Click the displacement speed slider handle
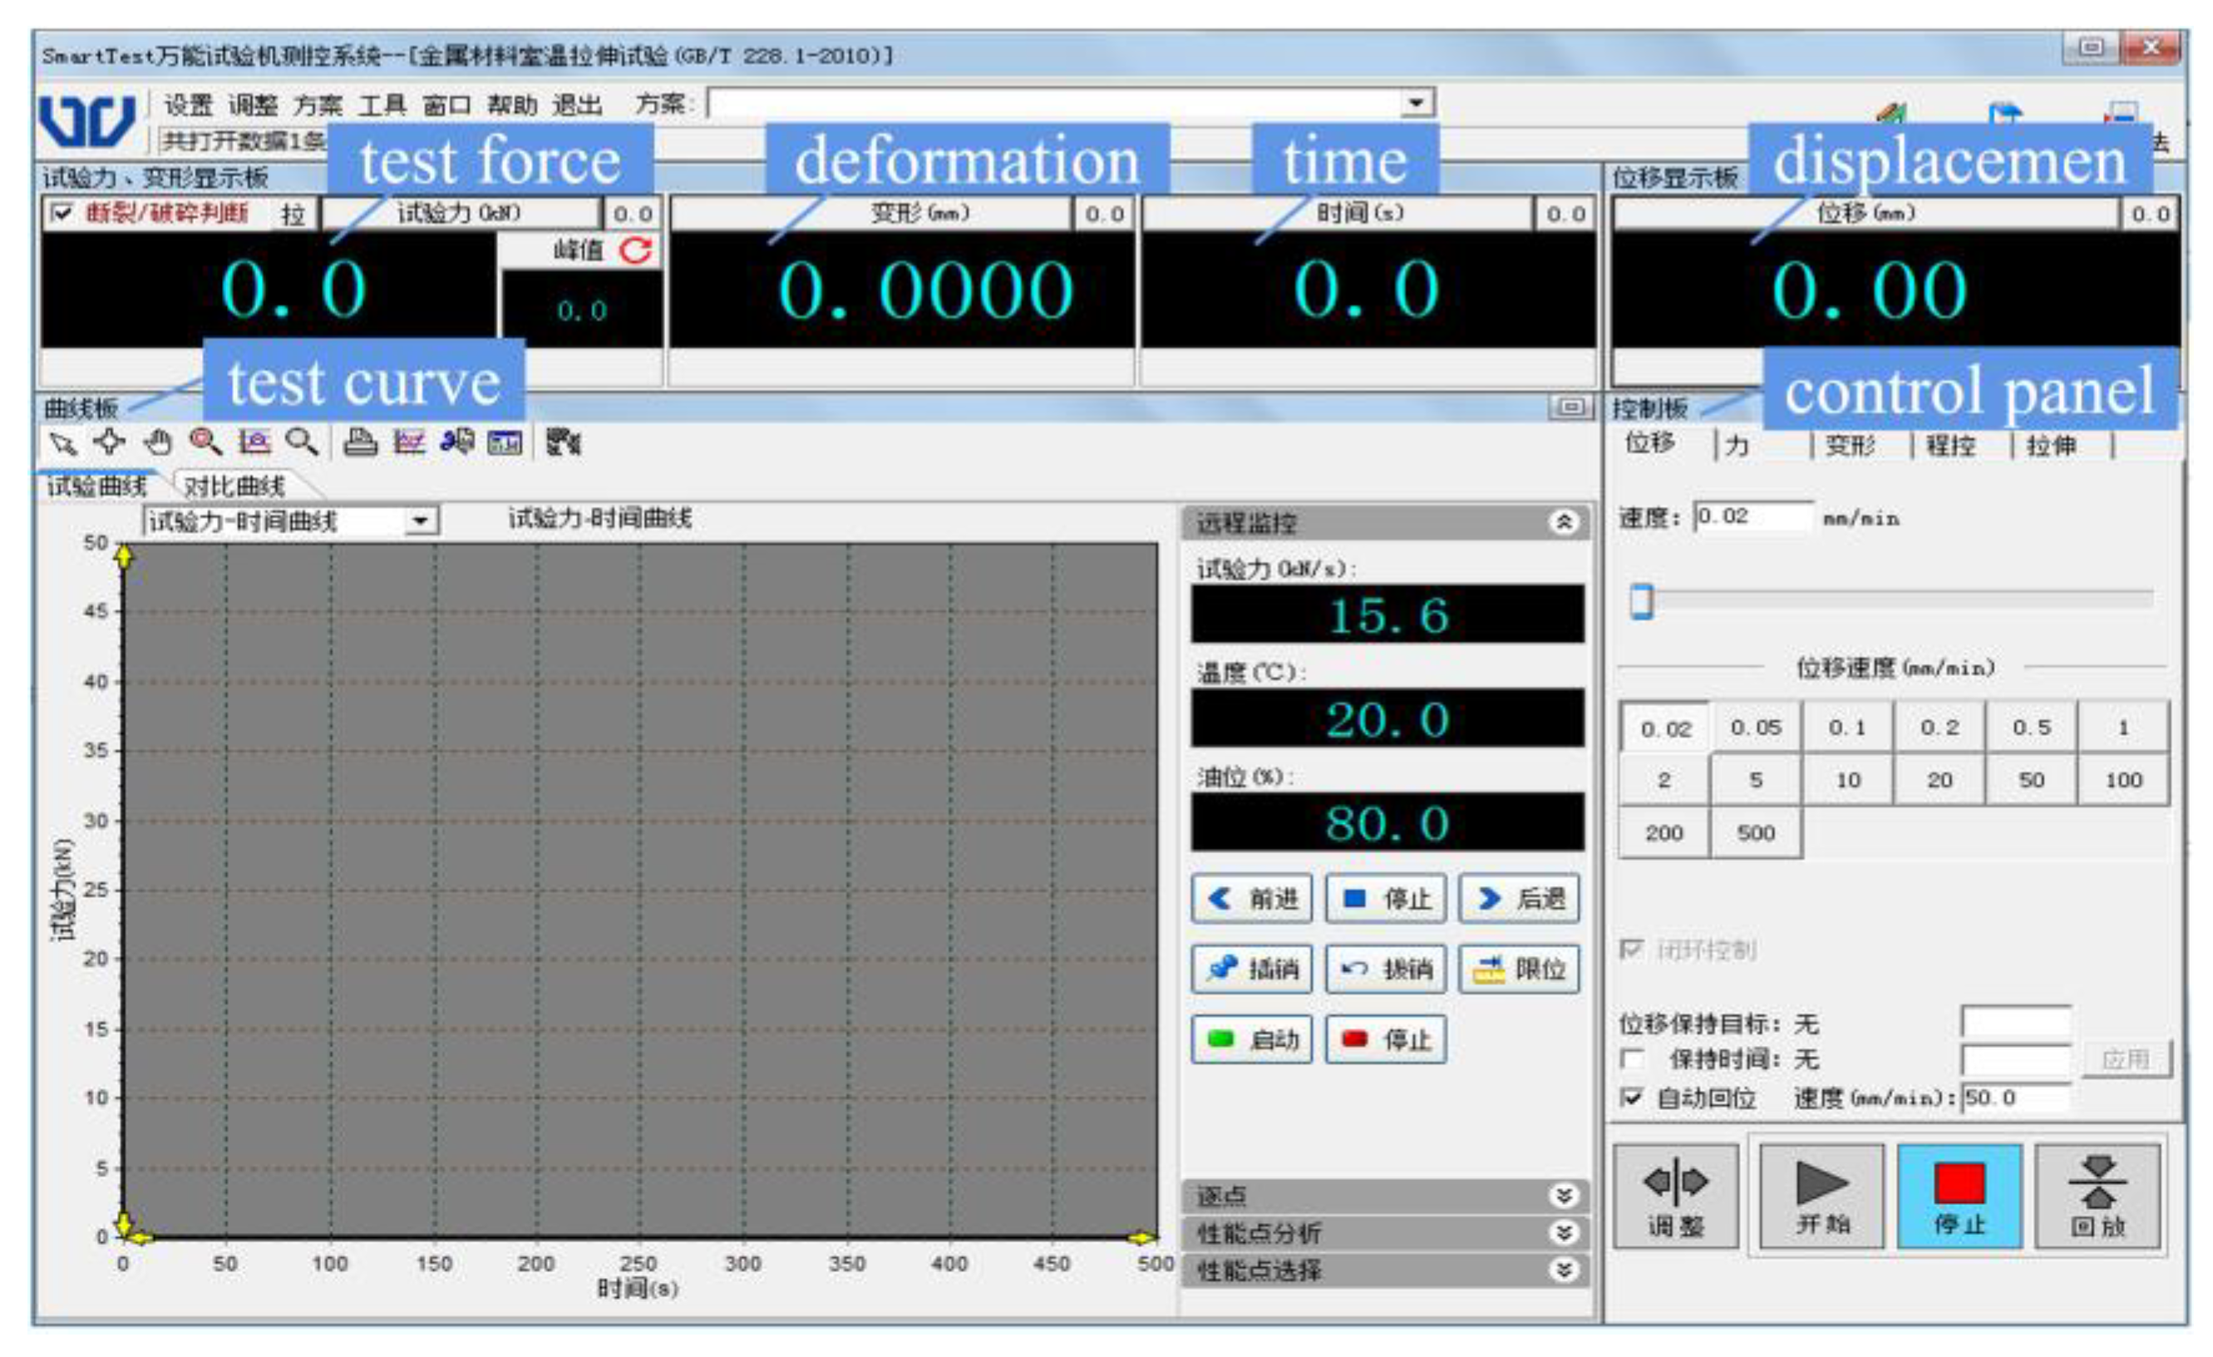This screenshot has height=1357, width=2213. [x=1641, y=601]
